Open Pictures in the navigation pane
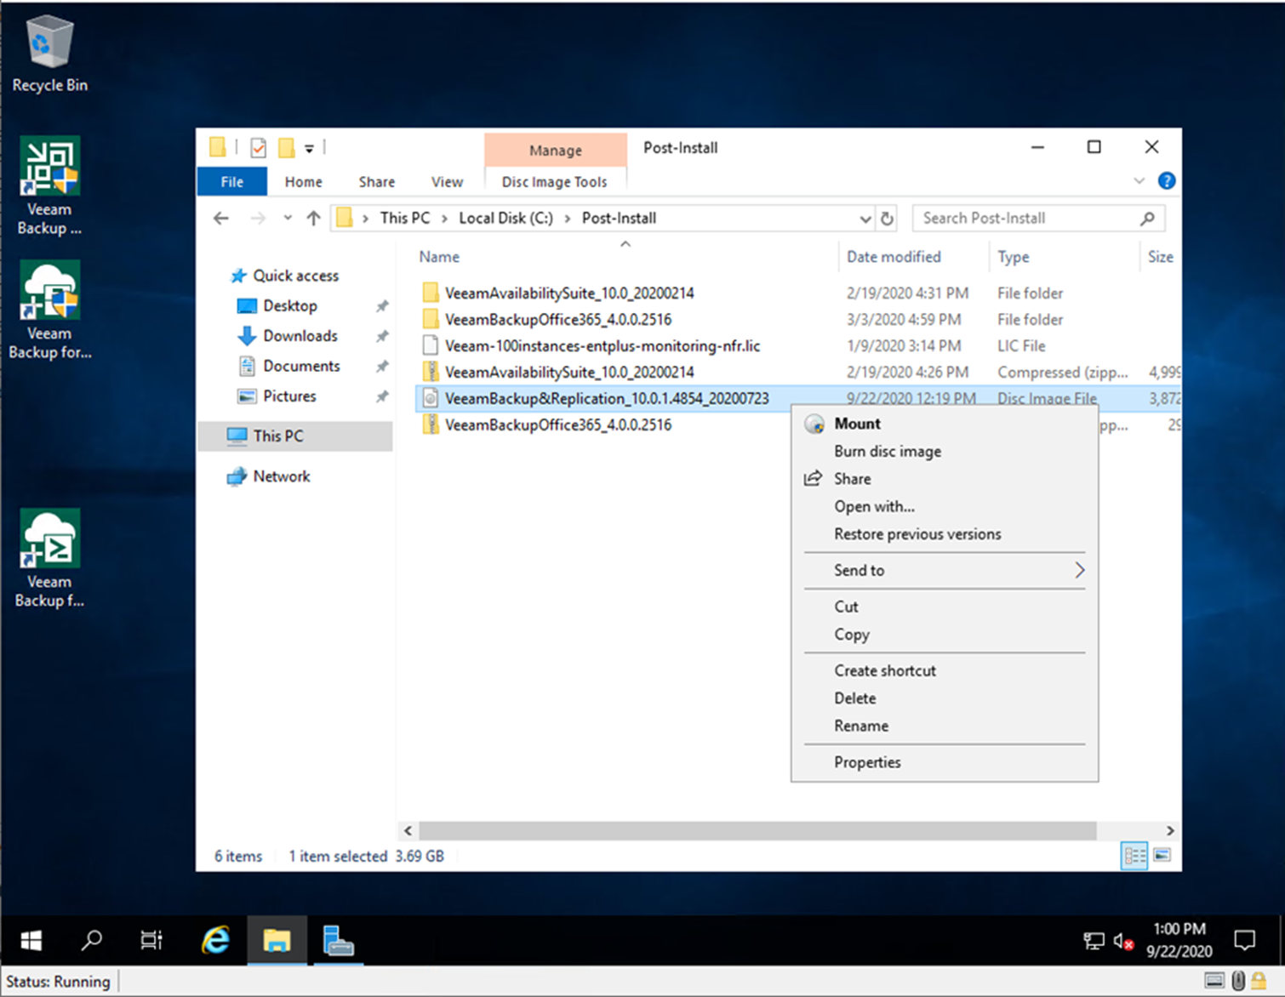This screenshot has width=1285, height=997. [x=289, y=396]
